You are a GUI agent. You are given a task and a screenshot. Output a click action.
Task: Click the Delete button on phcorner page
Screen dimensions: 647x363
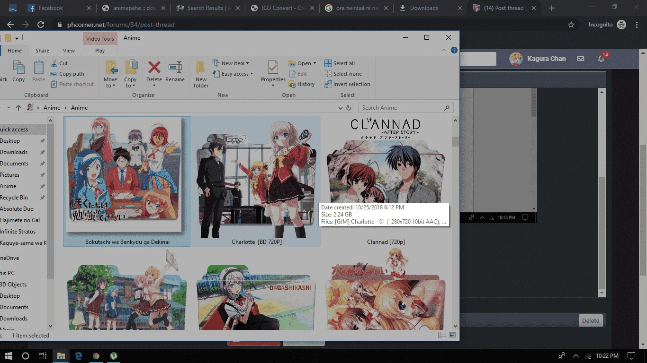tap(591, 320)
